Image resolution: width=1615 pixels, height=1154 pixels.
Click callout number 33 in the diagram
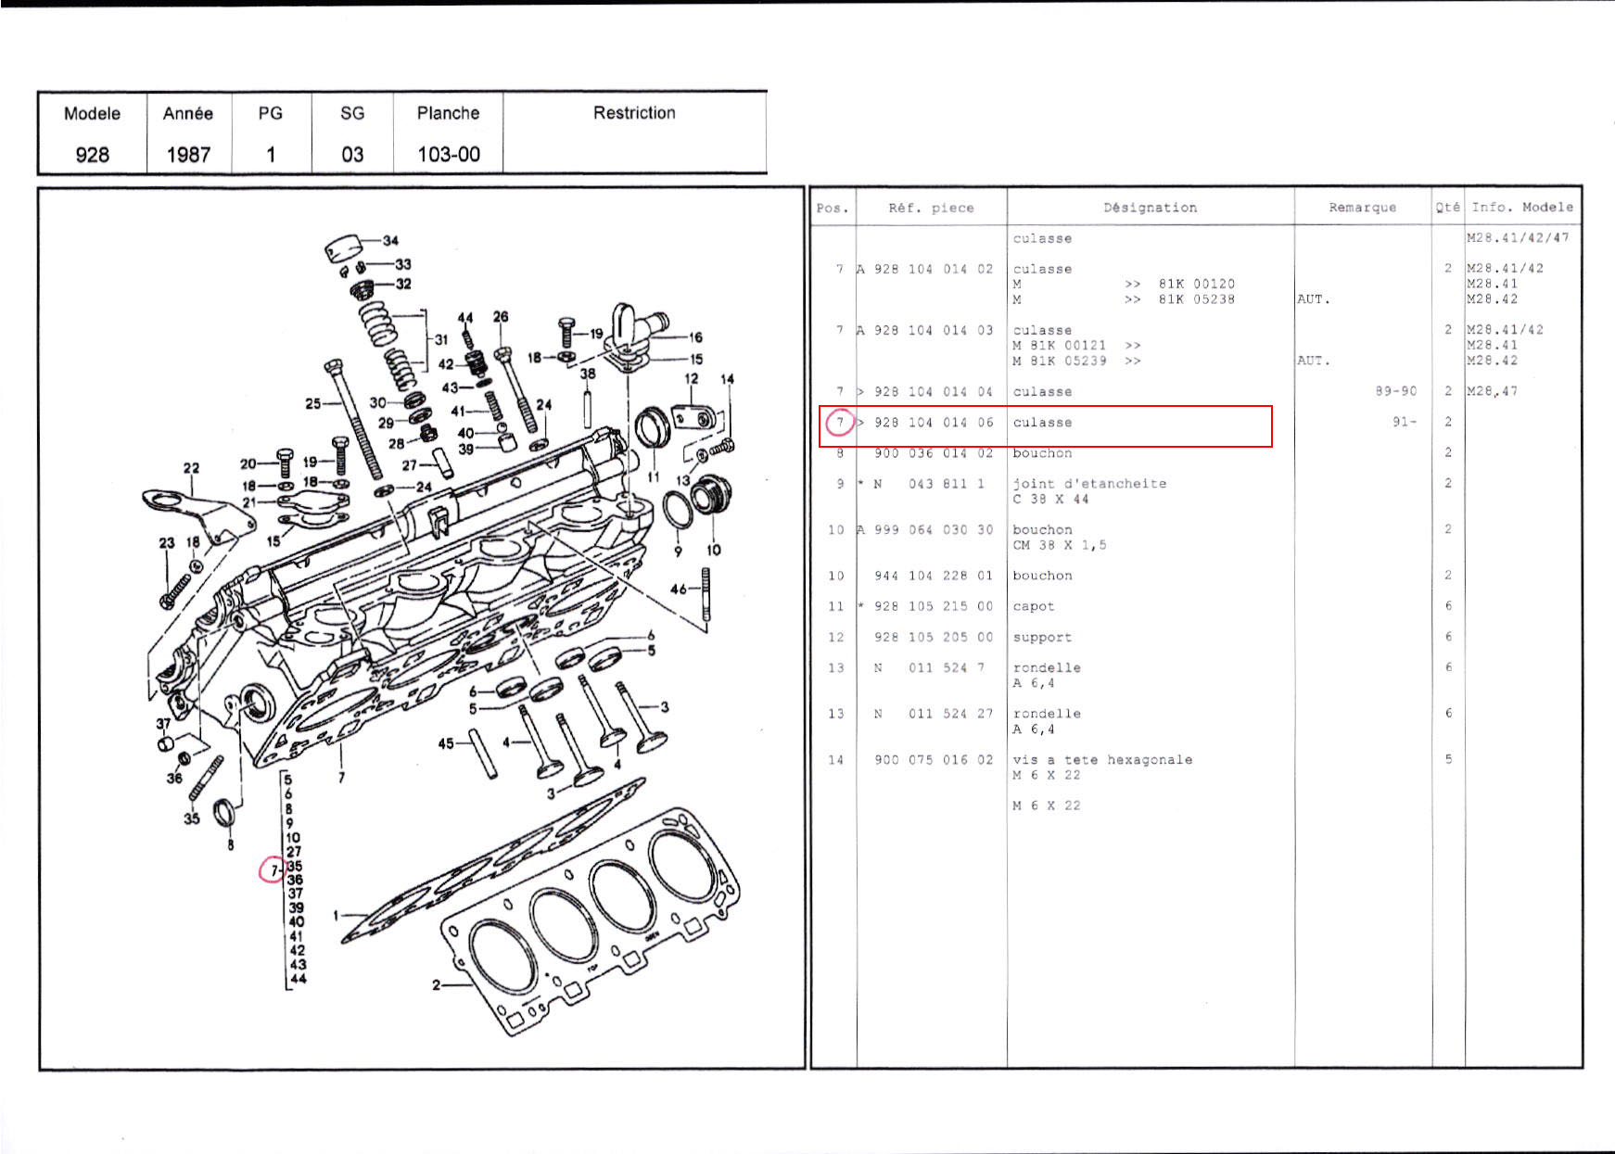coord(402,264)
